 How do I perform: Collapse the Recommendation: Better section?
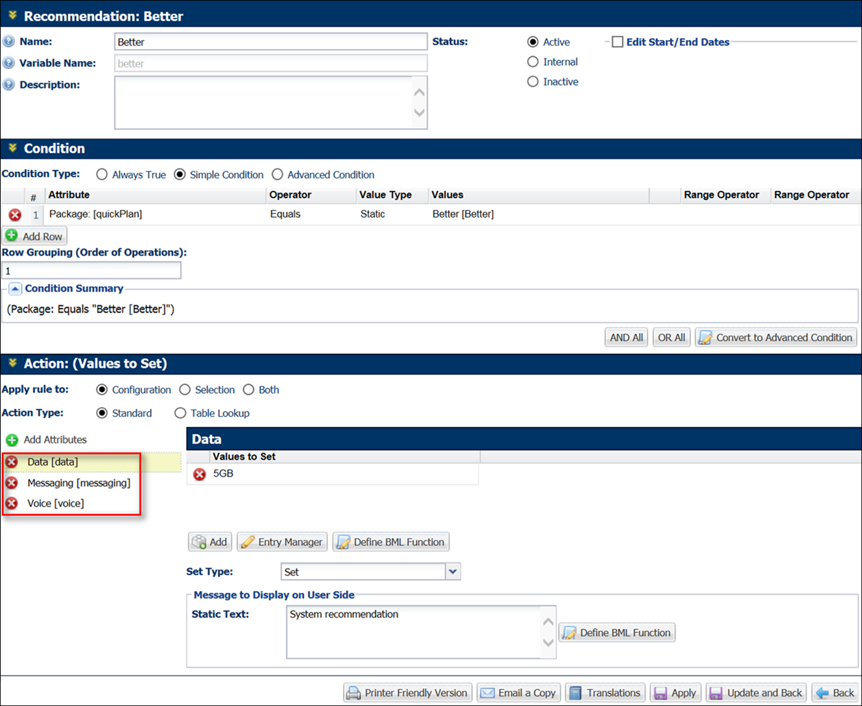(12, 15)
